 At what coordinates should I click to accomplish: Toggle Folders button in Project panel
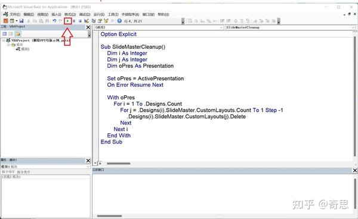[x=17, y=34]
